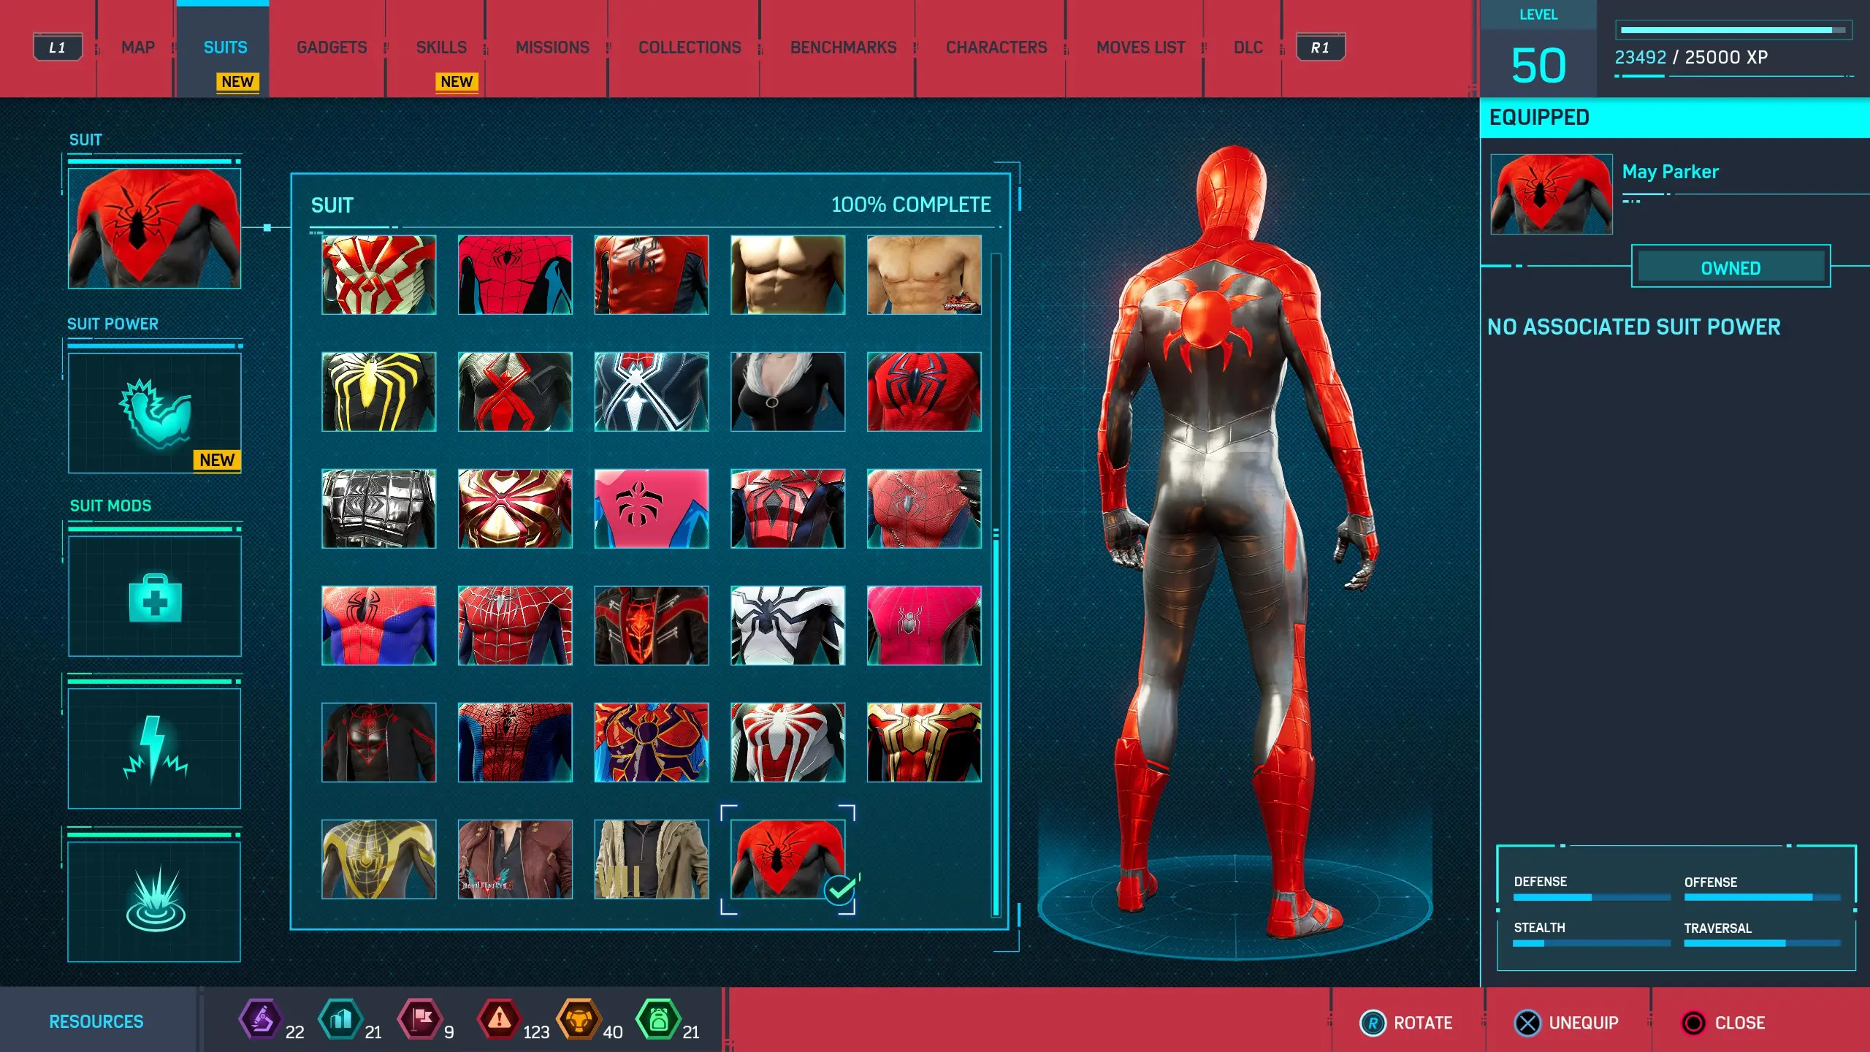The height and width of the screenshot is (1052, 1870).
Task: Select the BENCHMARKS tab
Action: point(843,47)
